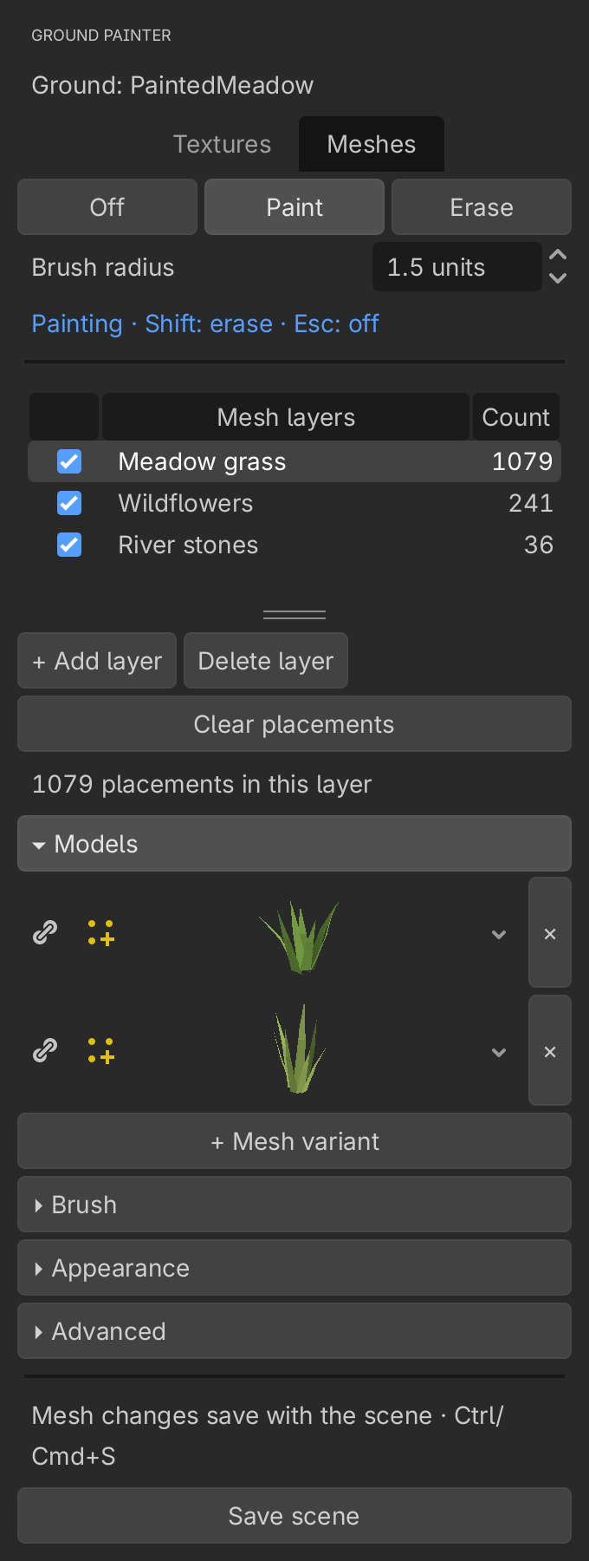Toggle the Wildflowers layer checkbox
This screenshot has width=589, height=1561.
pos(69,503)
